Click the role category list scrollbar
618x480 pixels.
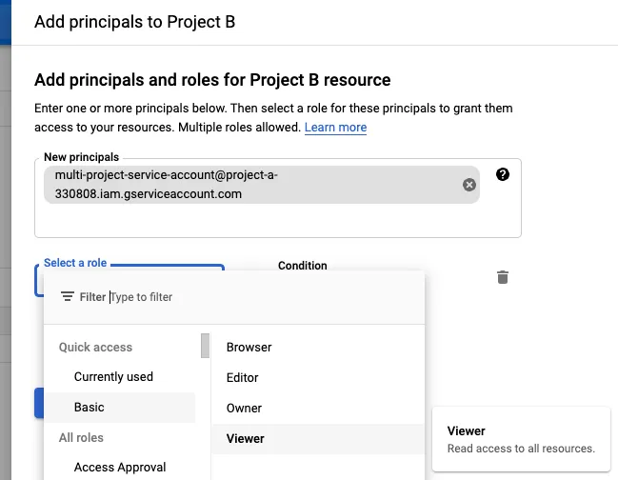205,346
